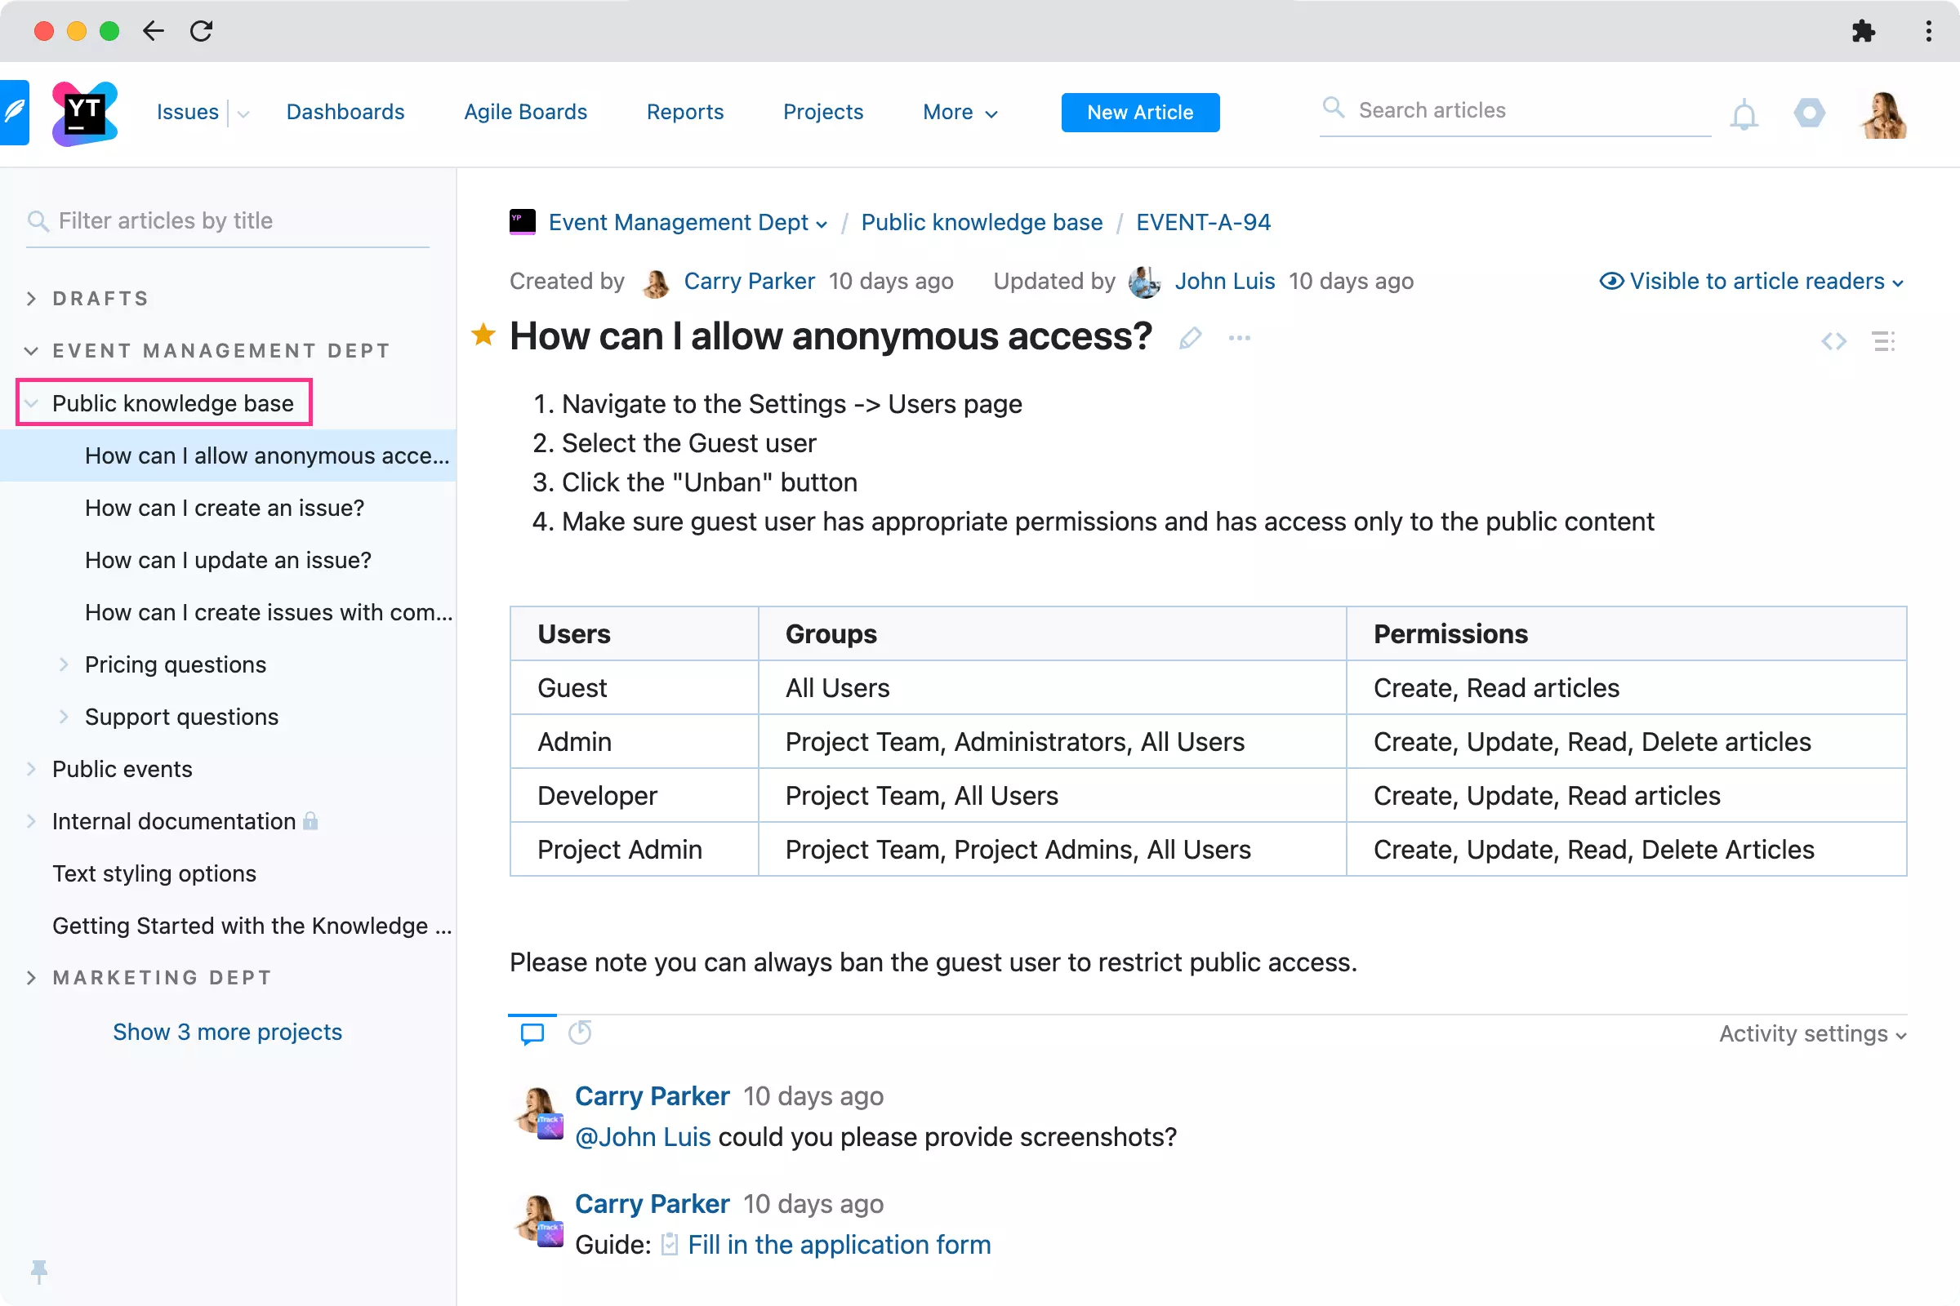Expand Pricing questions
The height and width of the screenshot is (1306, 1960).
click(x=64, y=664)
